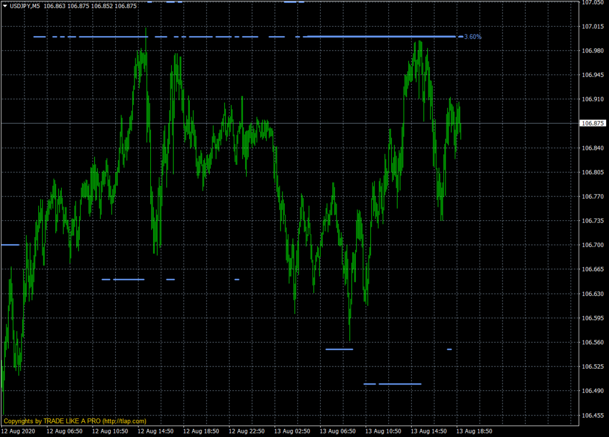
Task: Select the USDJPY,M5 chart title
Action: [25, 6]
